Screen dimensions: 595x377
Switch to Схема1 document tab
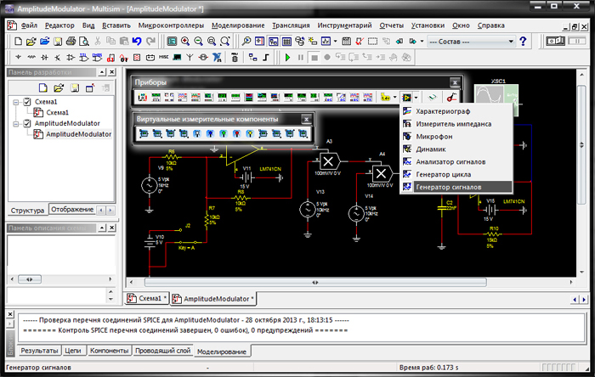coord(147,299)
